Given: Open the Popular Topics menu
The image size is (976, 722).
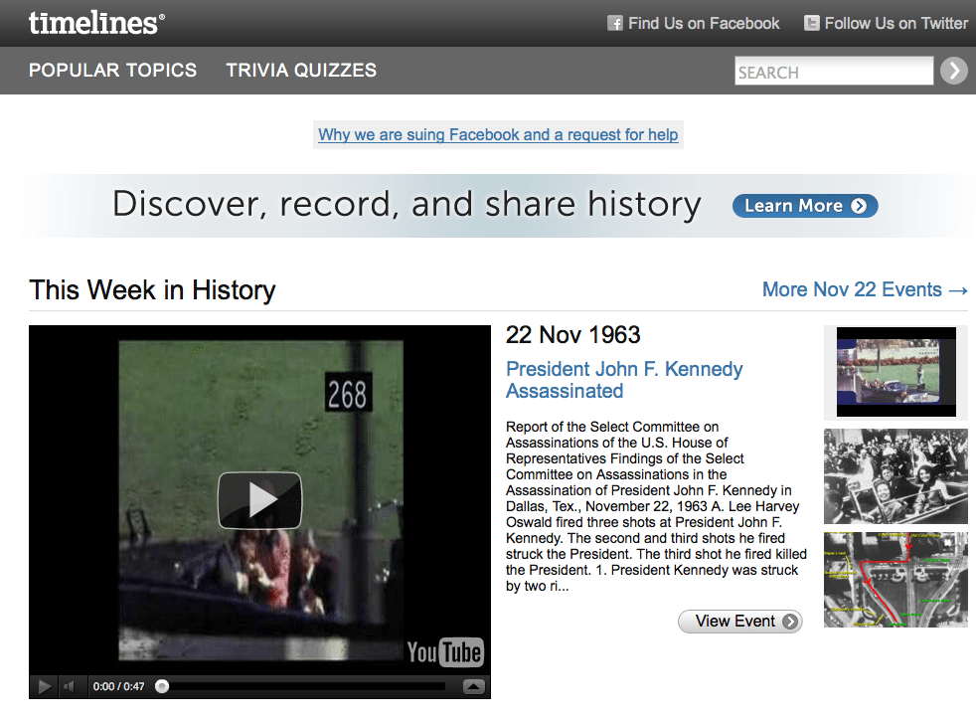Looking at the screenshot, I should click(x=112, y=70).
